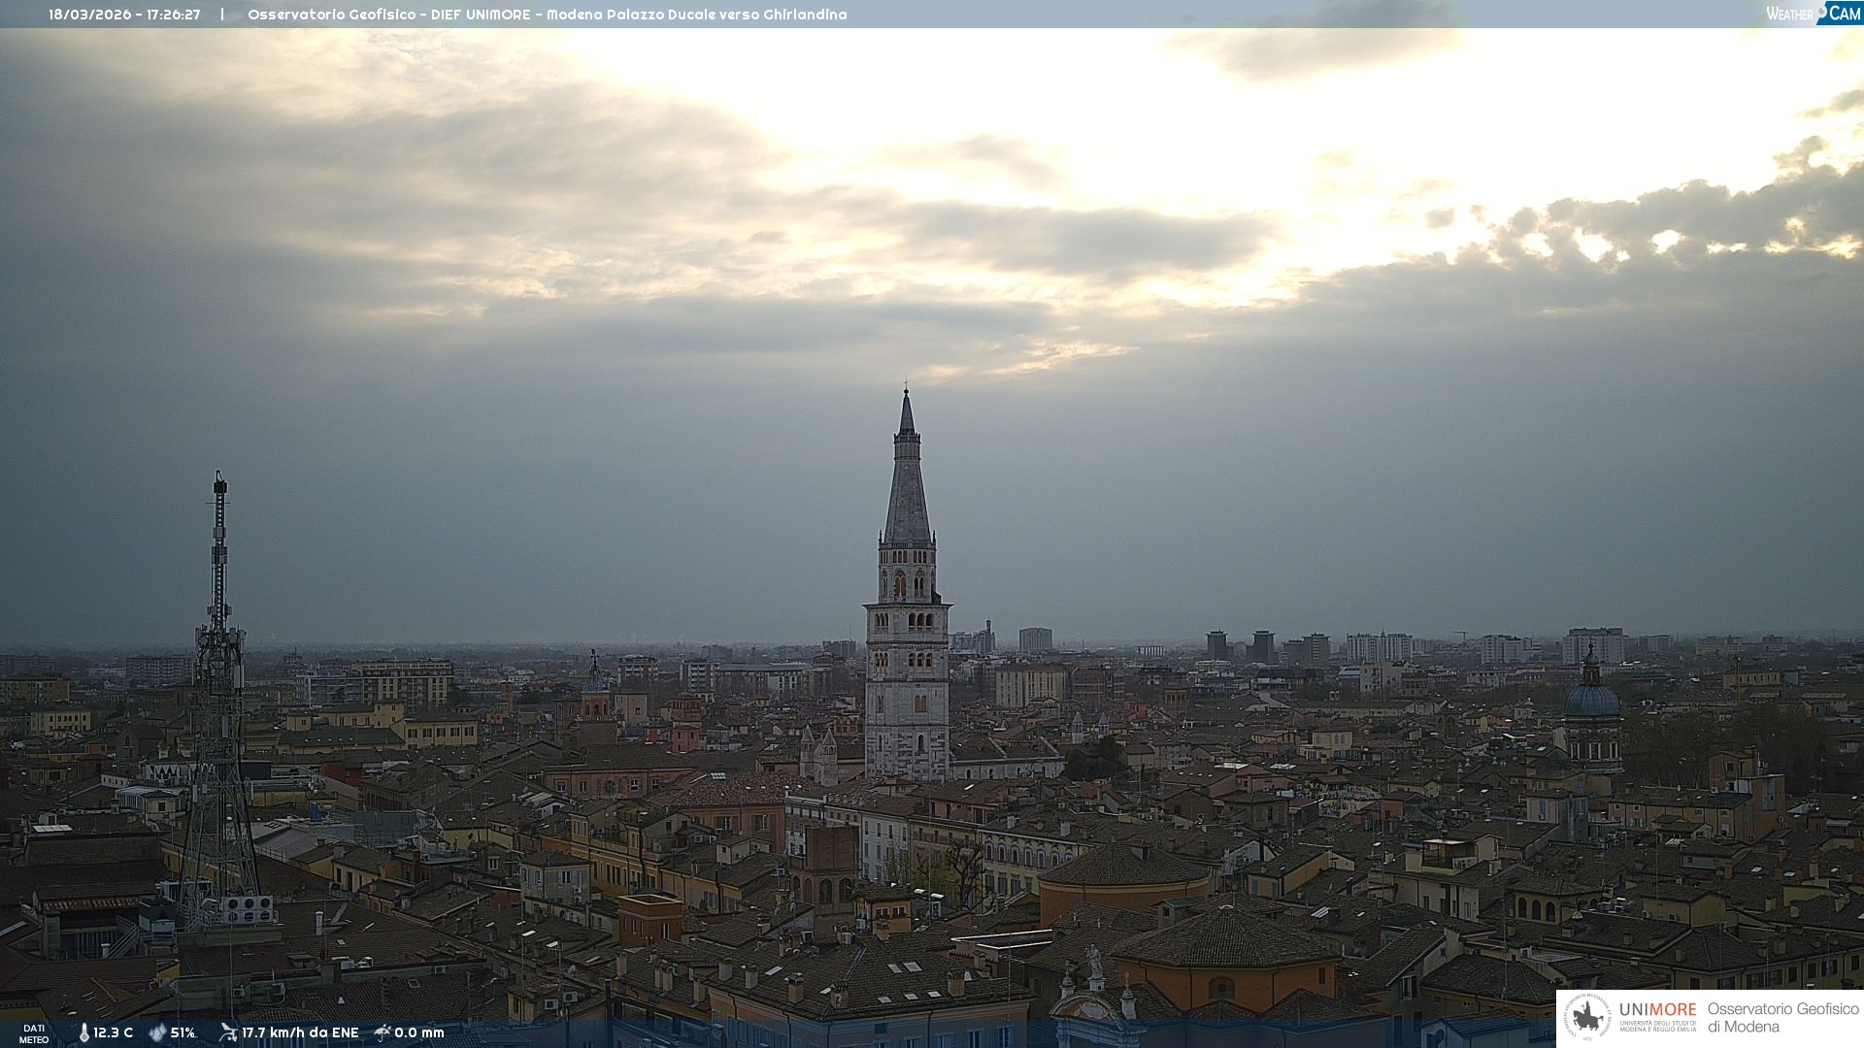Click the WeatherCam logo
The height and width of the screenshot is (1048, 1864).
[x=1813, y=14]
